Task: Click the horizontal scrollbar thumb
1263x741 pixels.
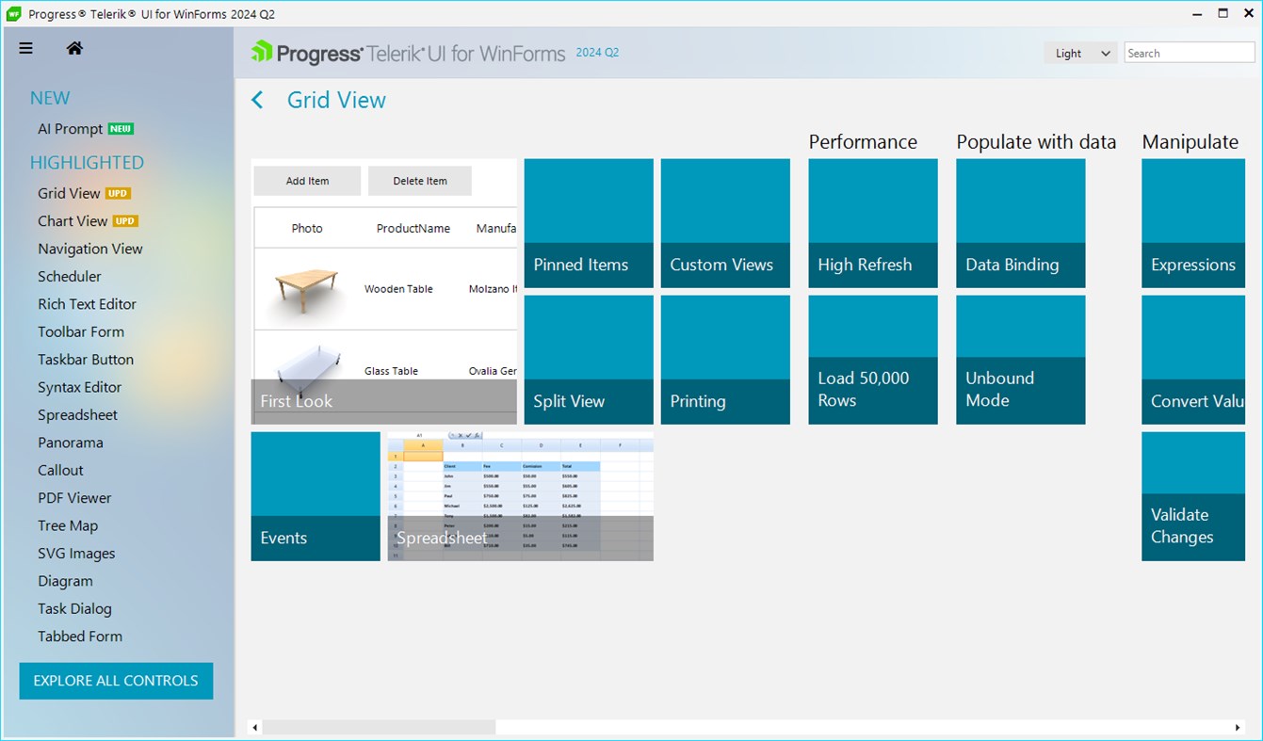Action: 379,727
